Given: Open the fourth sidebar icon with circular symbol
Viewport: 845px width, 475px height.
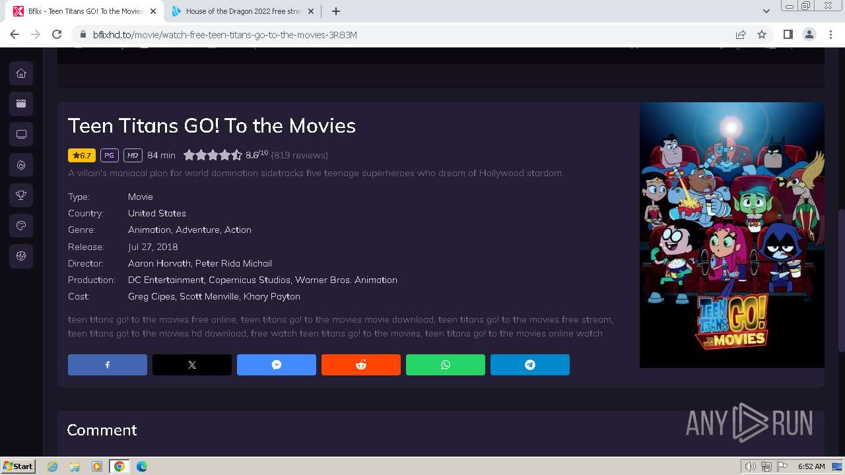Looking at the screenshot, I should click(21, 165).
